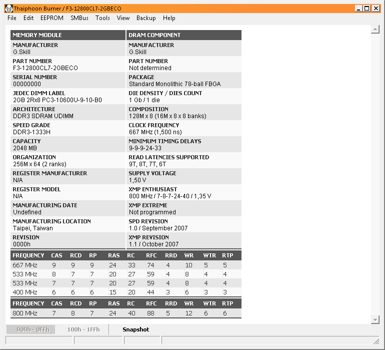The image size is (385, 350).
Task: Click minimum timing delays 9-9-9-24-33
Action: tap(145, 148)
